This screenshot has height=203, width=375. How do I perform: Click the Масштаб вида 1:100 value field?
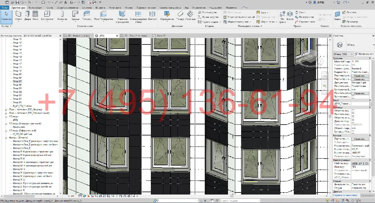tap(360, 62)
